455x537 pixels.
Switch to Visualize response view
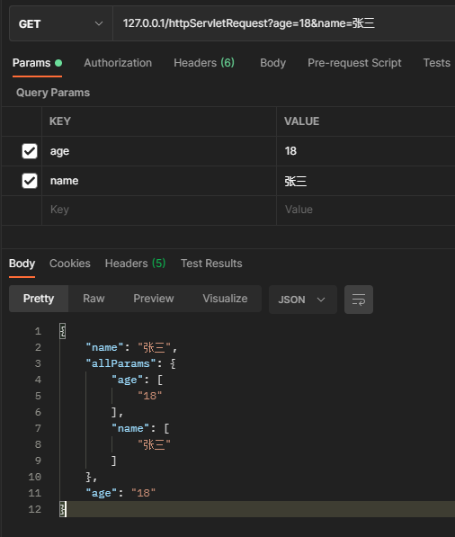pos(225,299)
